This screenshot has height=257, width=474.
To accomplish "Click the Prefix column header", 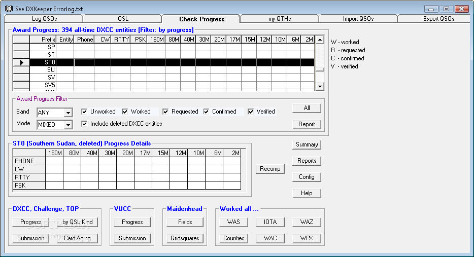I will [x=43, y=40].
